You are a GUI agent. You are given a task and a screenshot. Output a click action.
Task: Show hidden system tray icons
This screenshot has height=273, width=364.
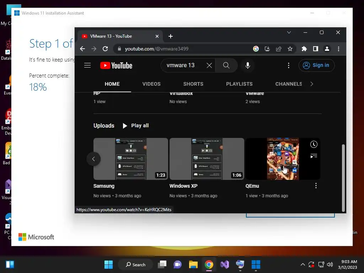tap(303, 264)
